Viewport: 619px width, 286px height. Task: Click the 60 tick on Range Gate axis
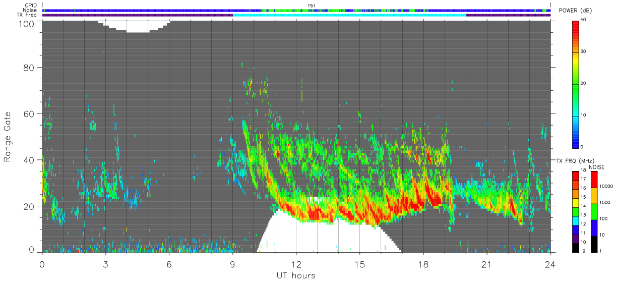point(29,113)
